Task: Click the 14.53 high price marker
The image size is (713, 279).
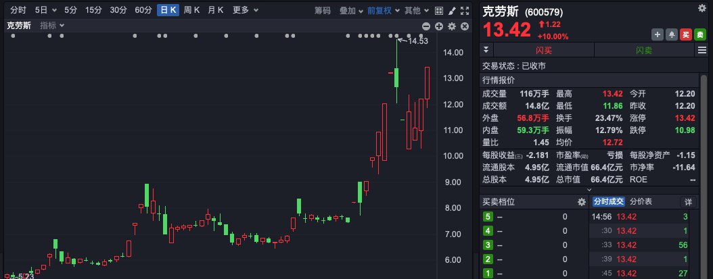Action: pyautogui.click(x=417, y=41)
